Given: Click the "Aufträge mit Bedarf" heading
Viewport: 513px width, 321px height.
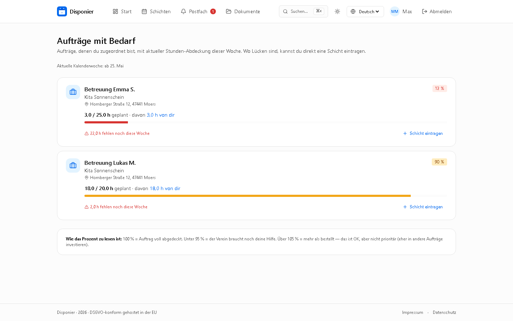Looking at the screenshot, I should 96,41.
